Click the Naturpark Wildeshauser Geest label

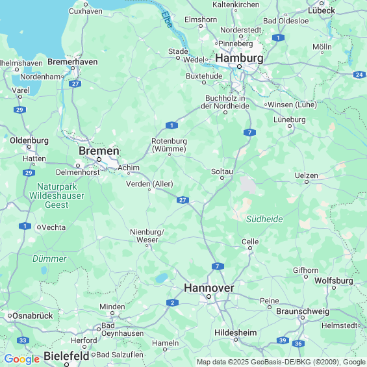pyautogui.click(x=57, y=196)
